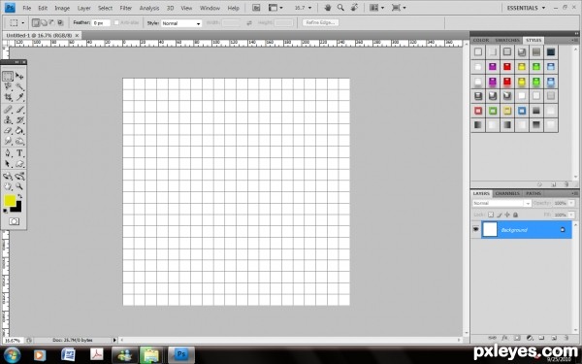The height and width of the screenshot is (364, 582).
Task: Click the Feather input field
Action: (101, 22)
